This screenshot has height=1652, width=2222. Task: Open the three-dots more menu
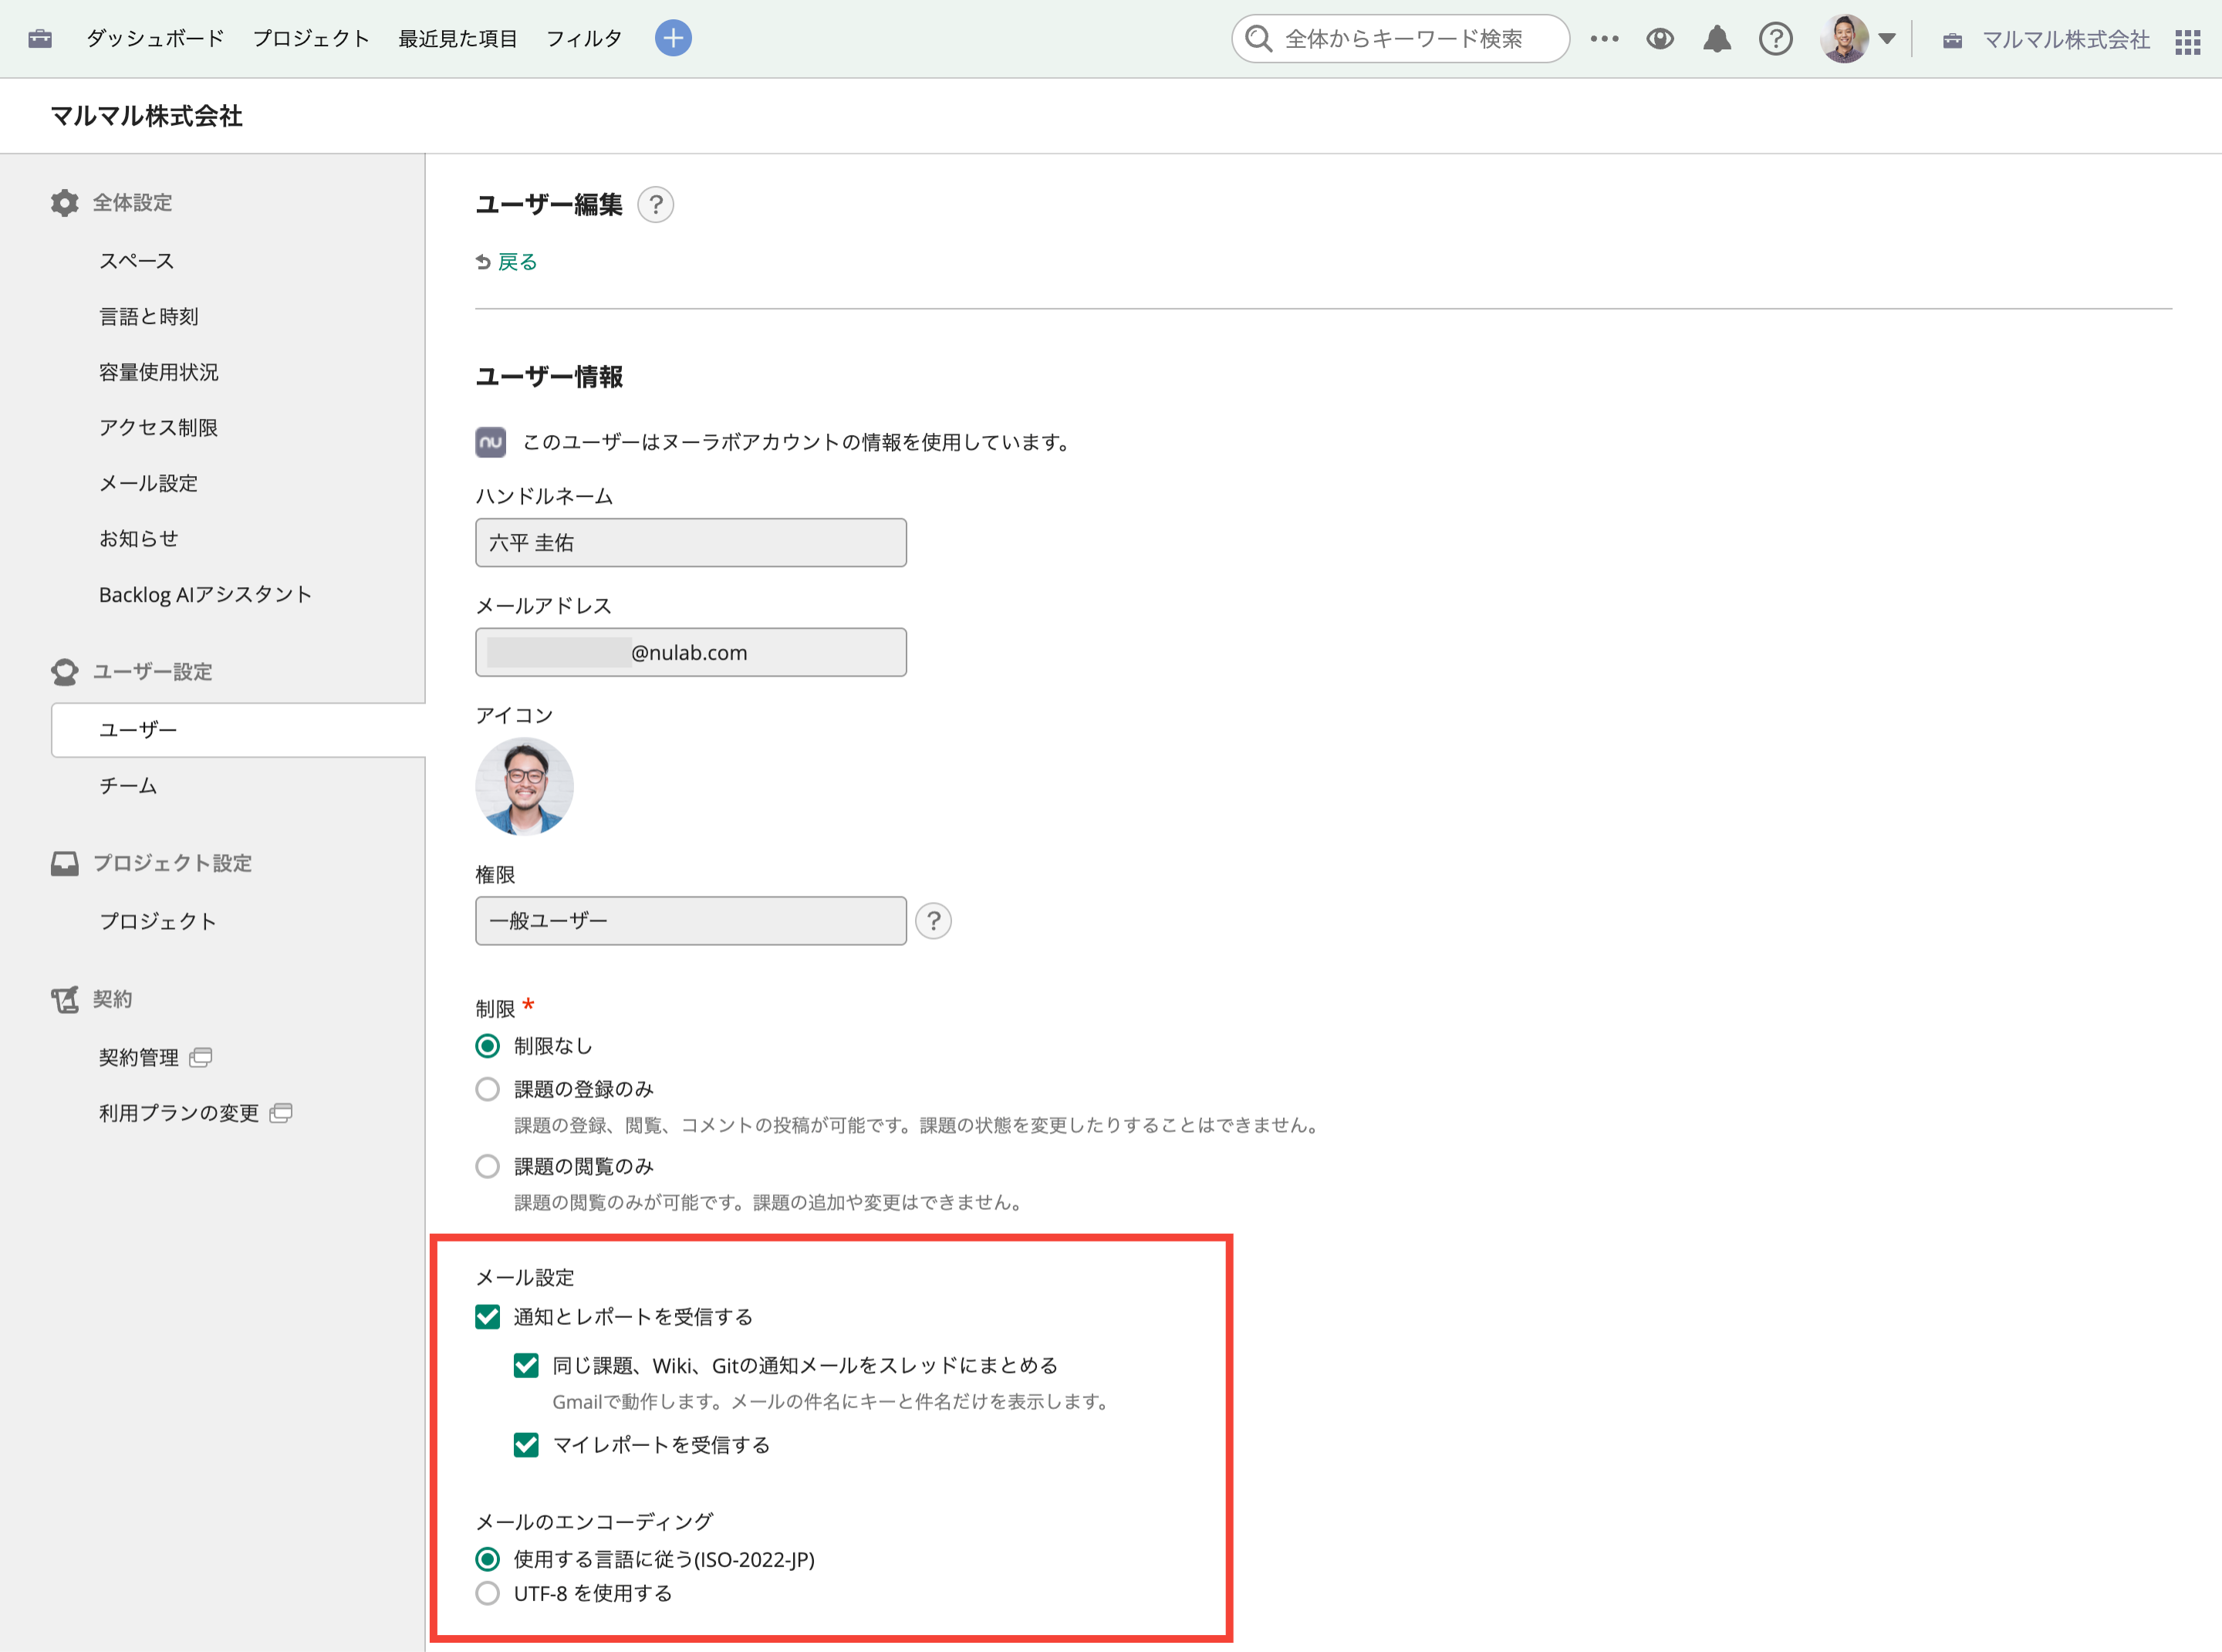(x=1604, y=39)
